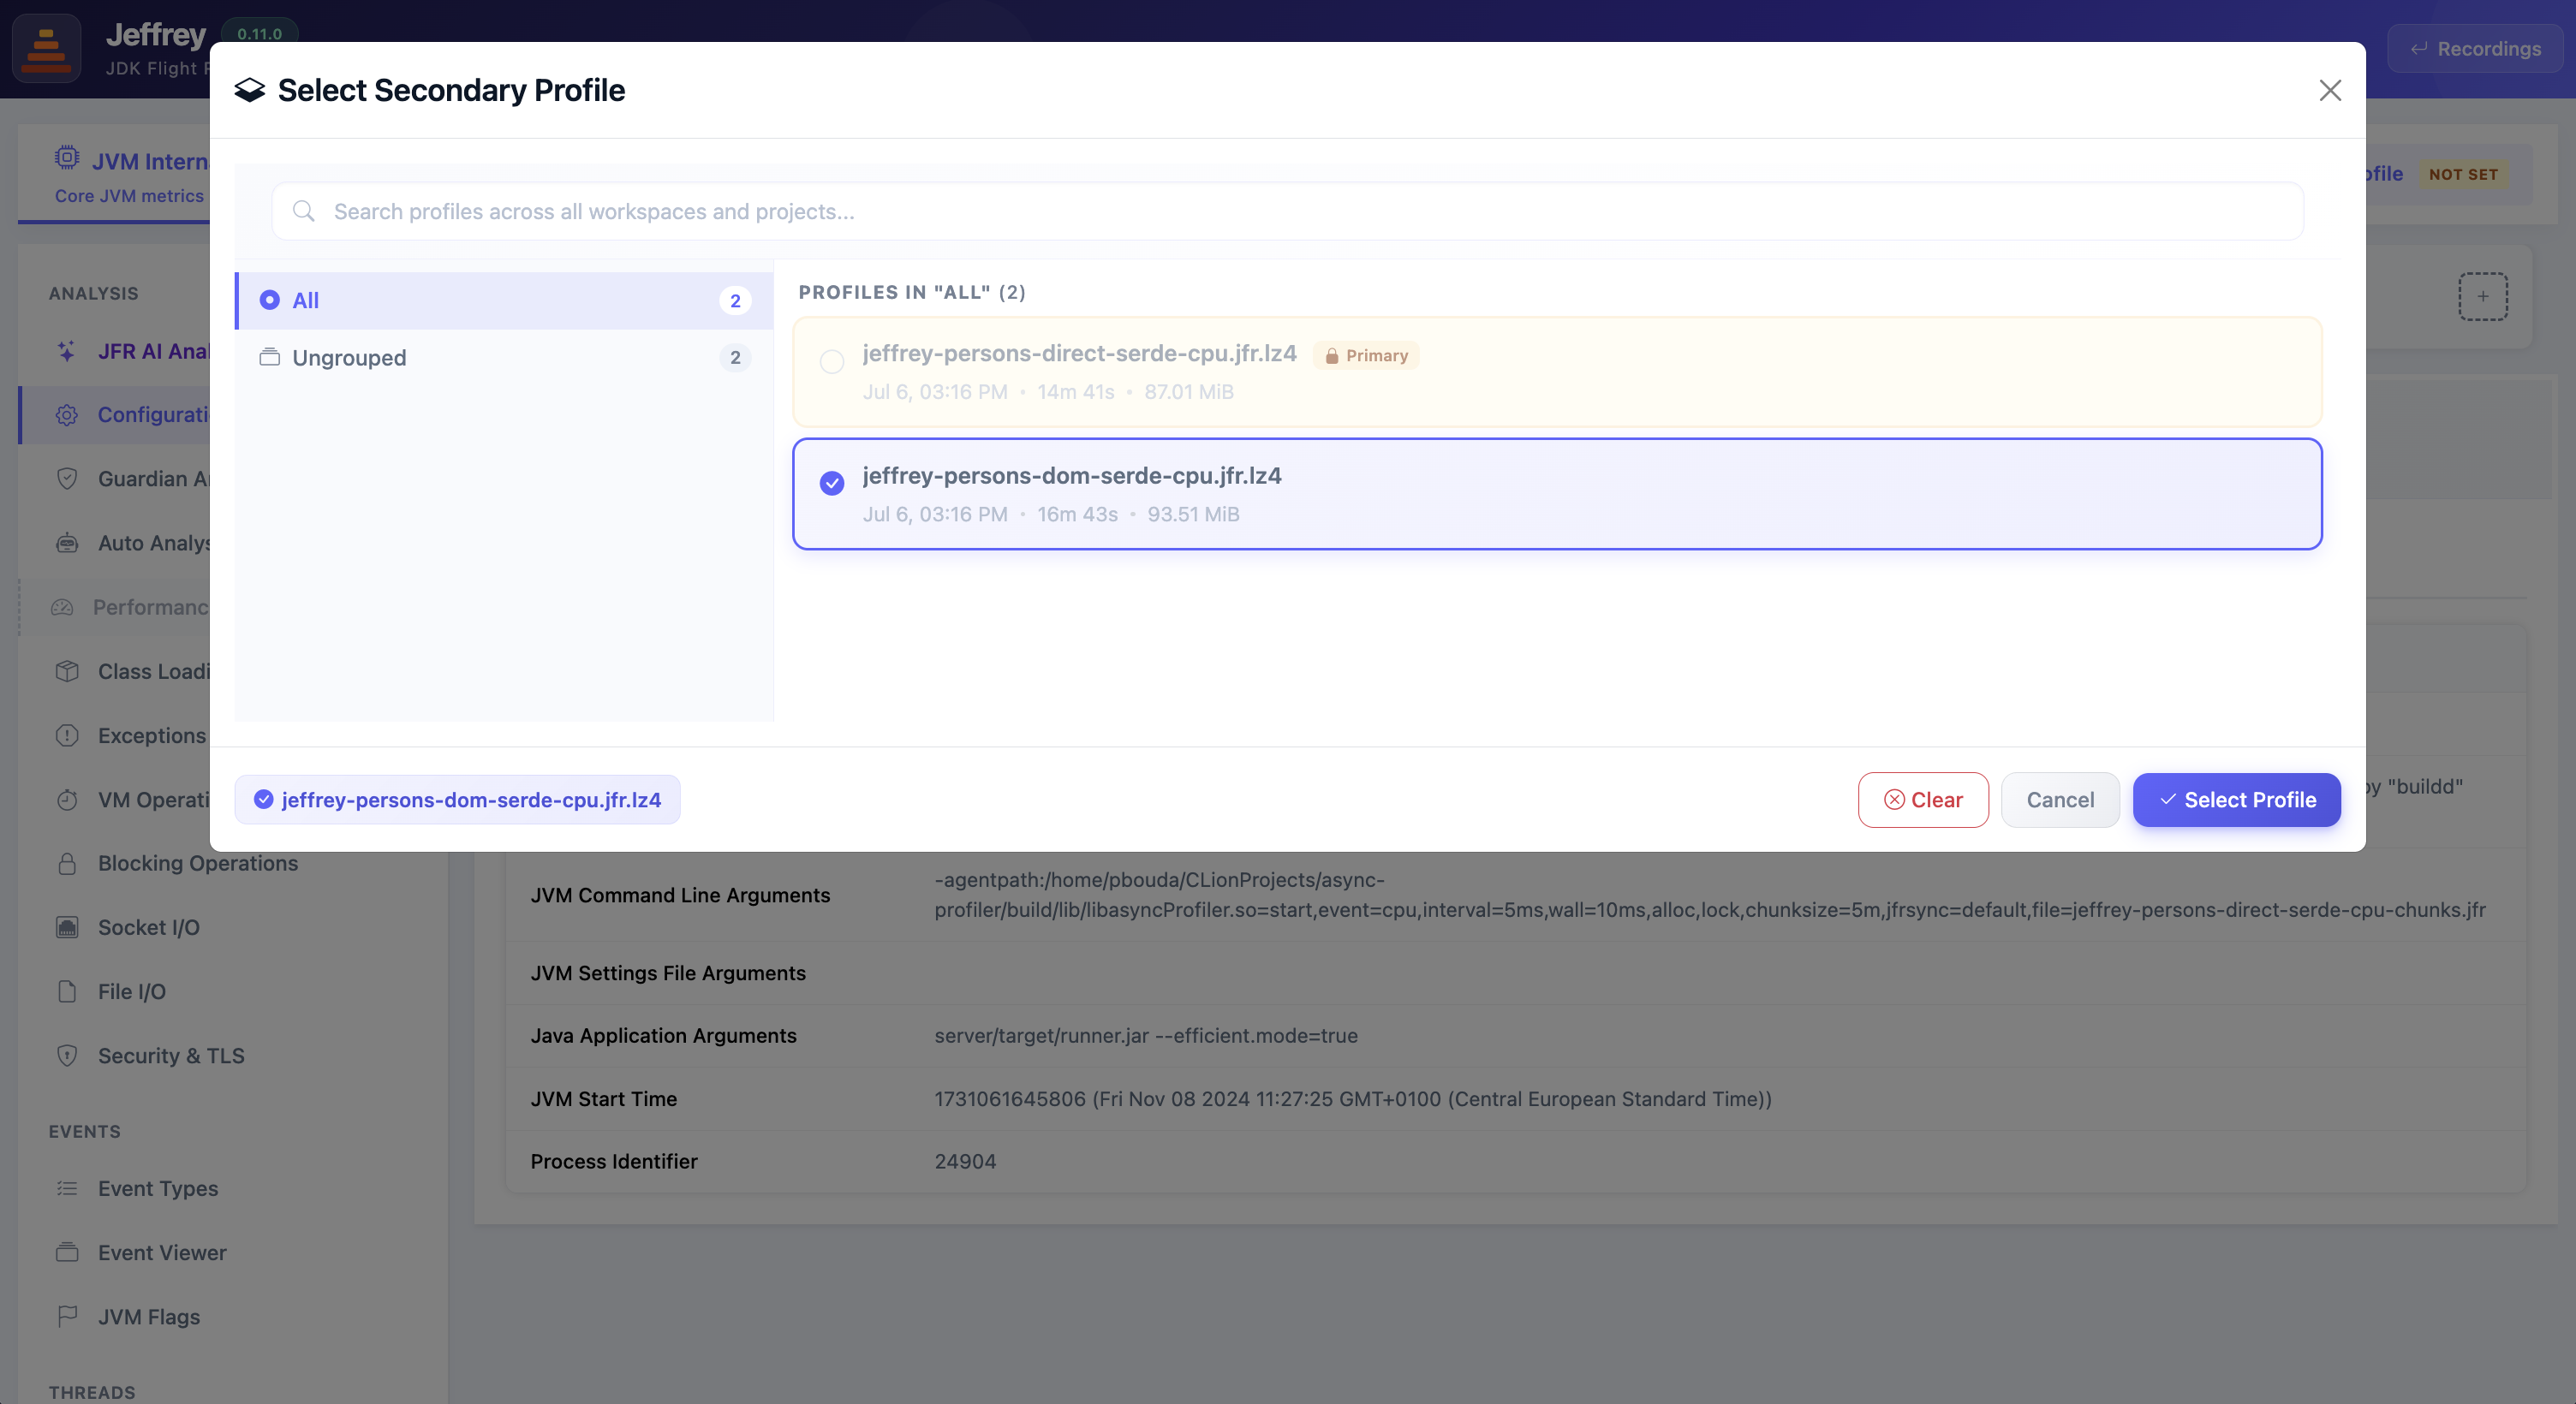Click jeffrey-persons-dom-serde-cpu.jfr.lz4 profile name in the list
The height and width of the screenshot is (1404, 2576).
(1072, 475)
